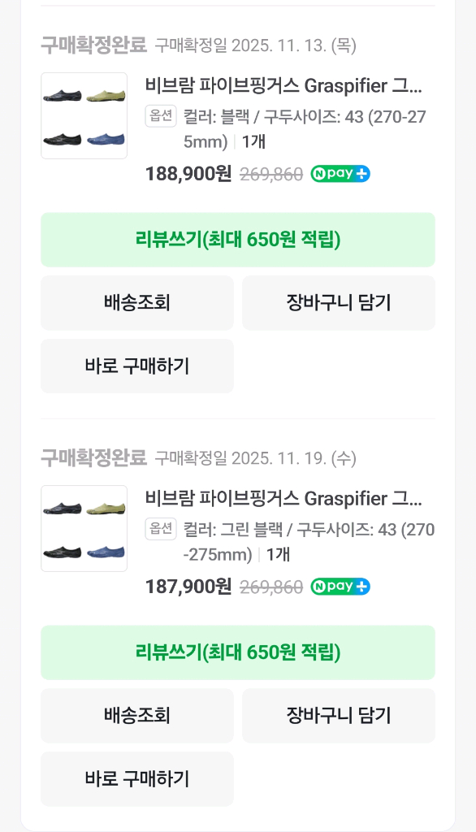Click 장바구니 담기 on the first order
Screen dimensions: 476x832
point(339,302)
